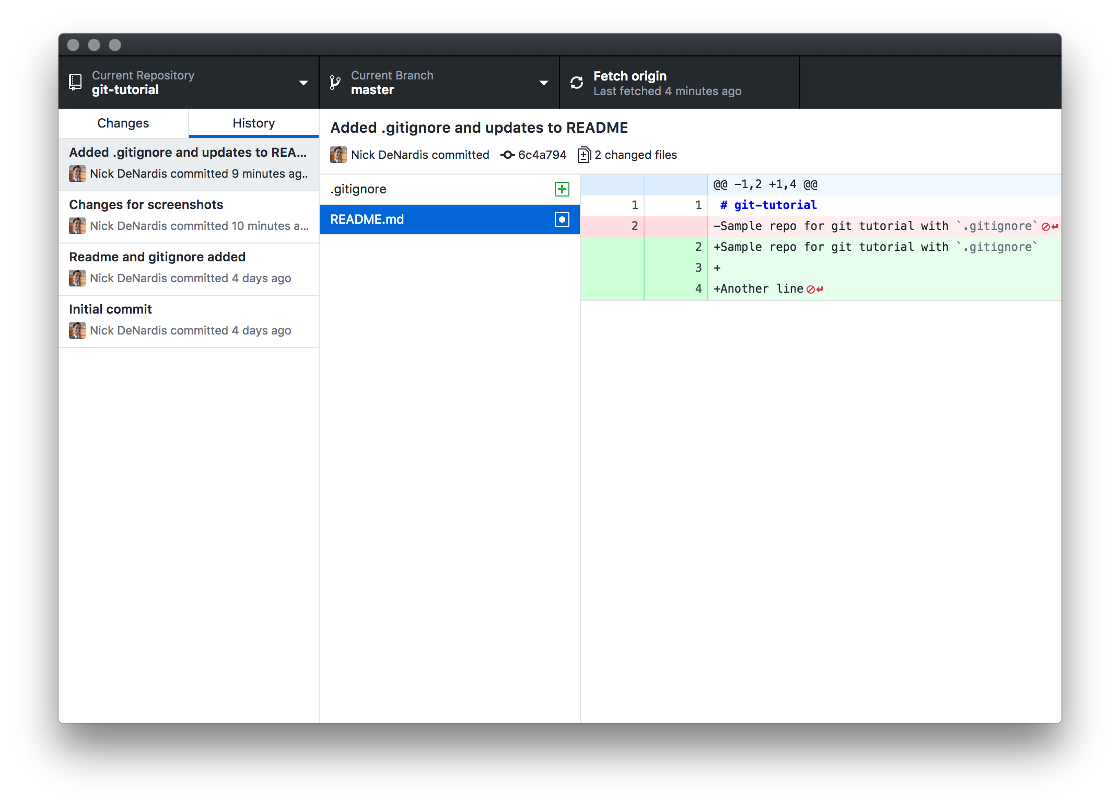Switch to the History tab

pyautogui.click(x=253, y=123)
